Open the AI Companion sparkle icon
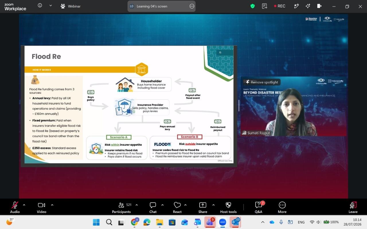Screen dimensions: 367x229 point(308,6)
